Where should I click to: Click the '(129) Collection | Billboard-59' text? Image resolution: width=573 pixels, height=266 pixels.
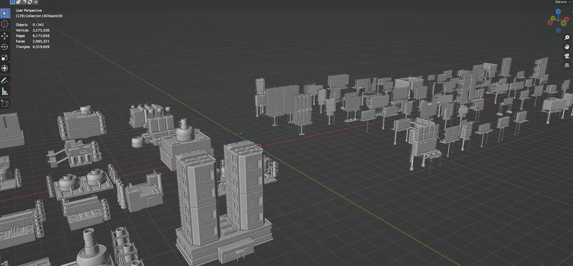[x=39, y=16]
